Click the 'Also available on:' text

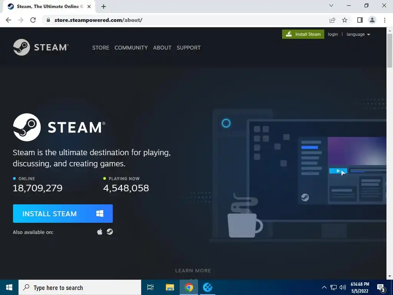[33, 232]
